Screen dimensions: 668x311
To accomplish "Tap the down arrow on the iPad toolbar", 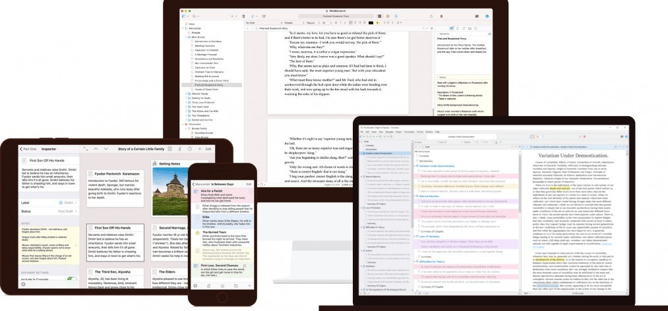I will (106, 149).
